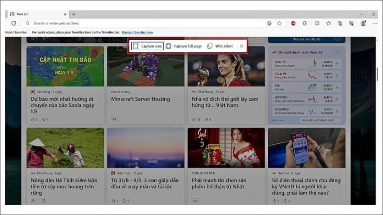Like the Nông dân Hà Tĩnh article
Screen dimensions: 383x215
click(x=33, y=200)
